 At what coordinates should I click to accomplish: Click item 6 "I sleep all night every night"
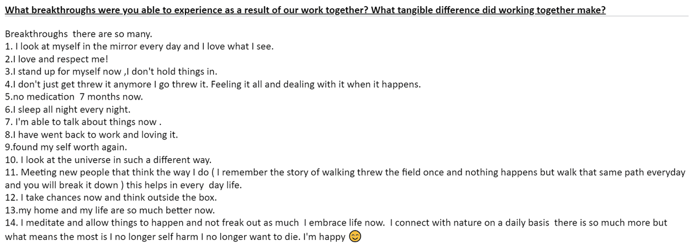click(x=68, y=109)
